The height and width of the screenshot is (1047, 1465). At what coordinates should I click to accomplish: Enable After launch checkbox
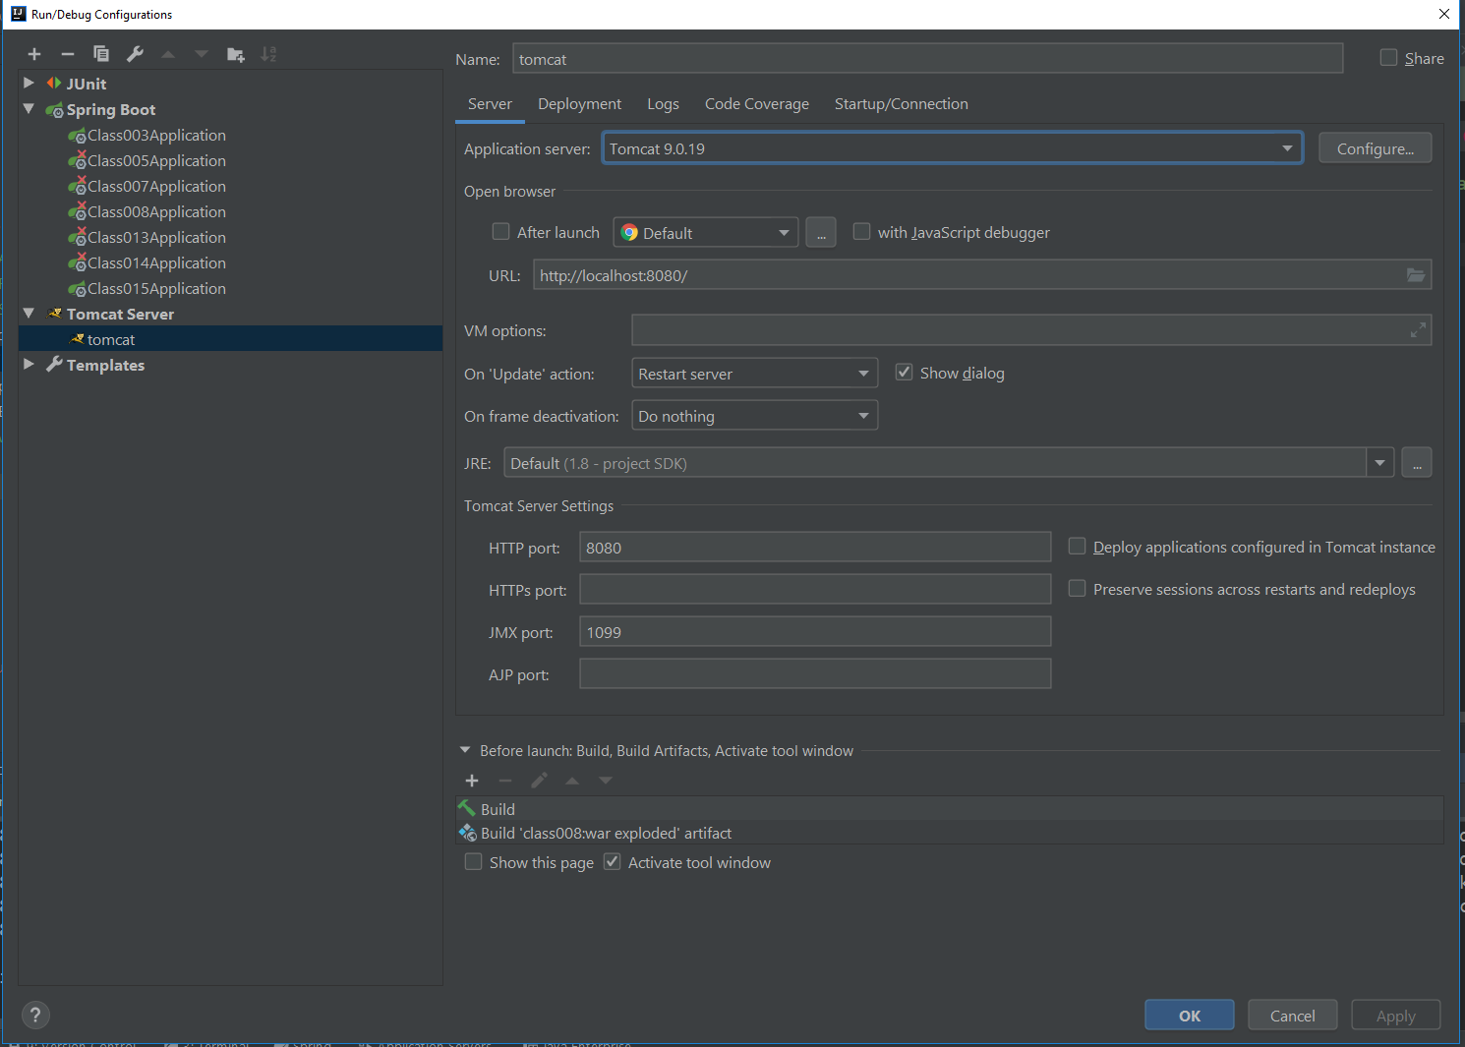coord(500,231)
